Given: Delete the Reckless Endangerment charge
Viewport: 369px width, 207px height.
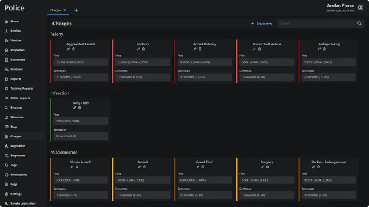Looking at the screenshot, I should click(319, 167).
